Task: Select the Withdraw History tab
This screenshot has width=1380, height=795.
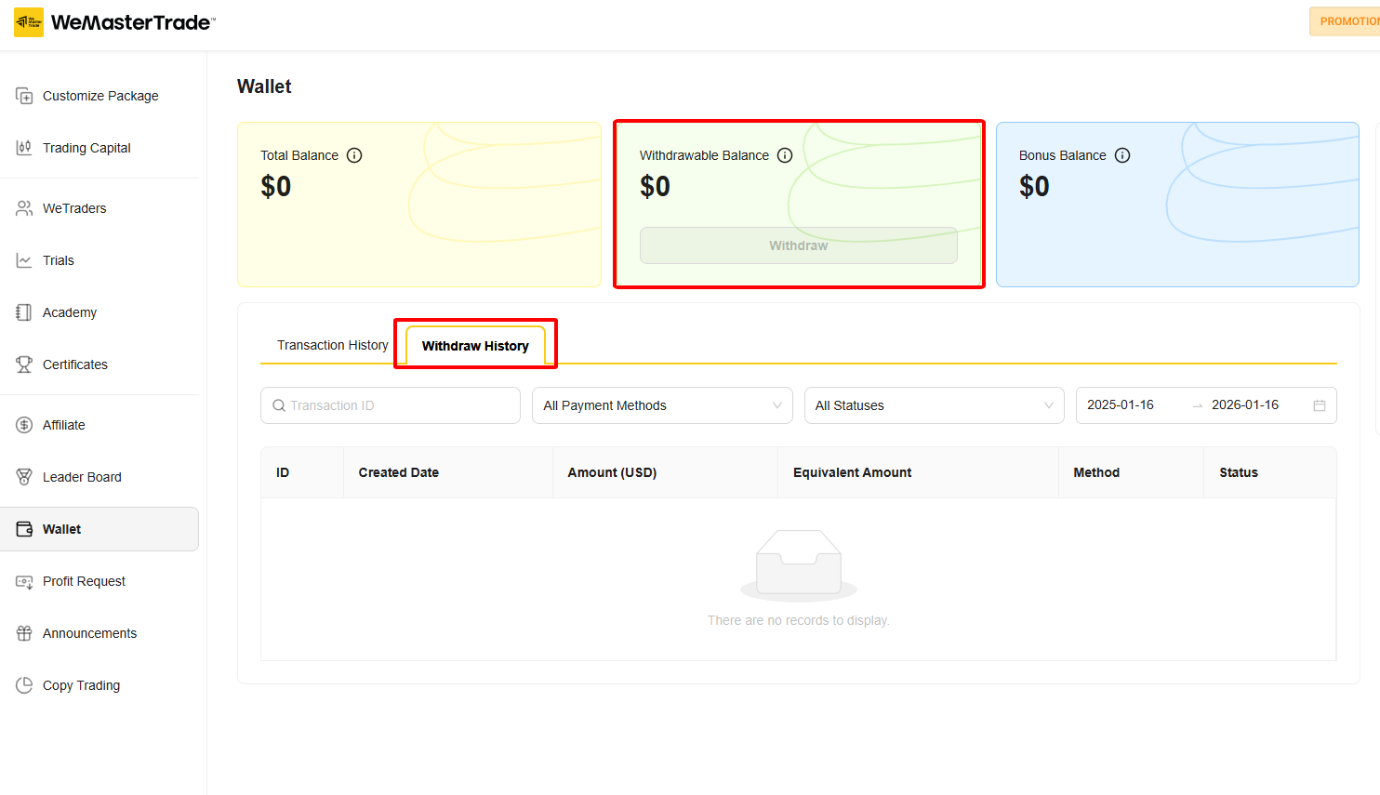Action: coord(475,345)
